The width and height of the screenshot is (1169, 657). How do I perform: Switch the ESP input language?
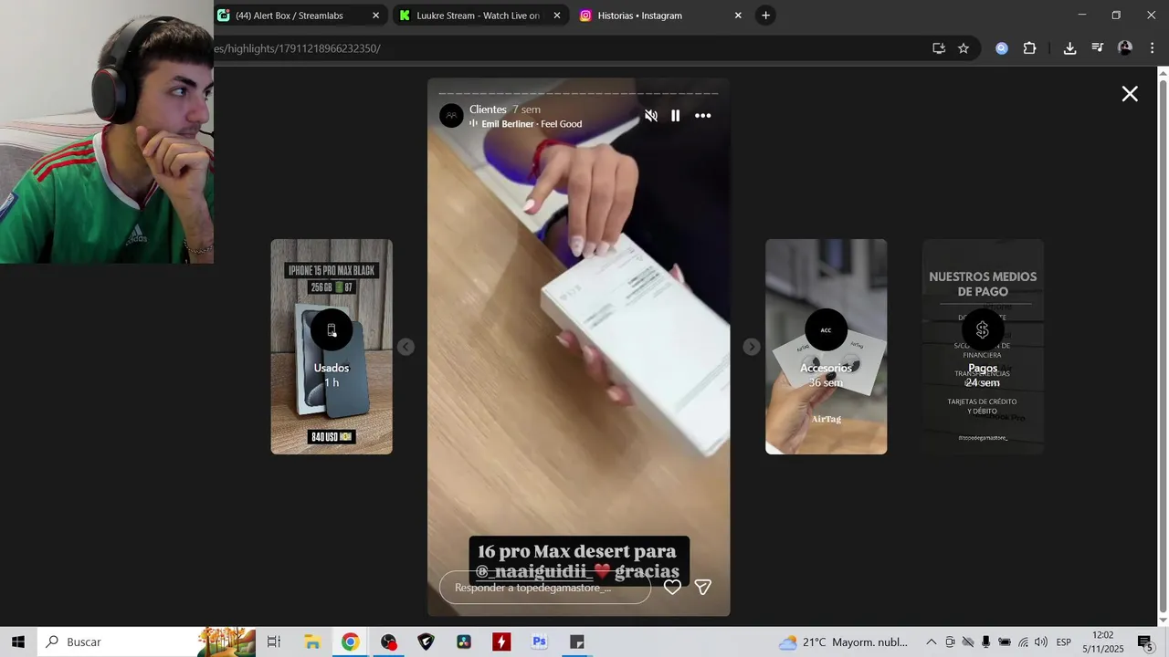click(x=1064, y=641)
